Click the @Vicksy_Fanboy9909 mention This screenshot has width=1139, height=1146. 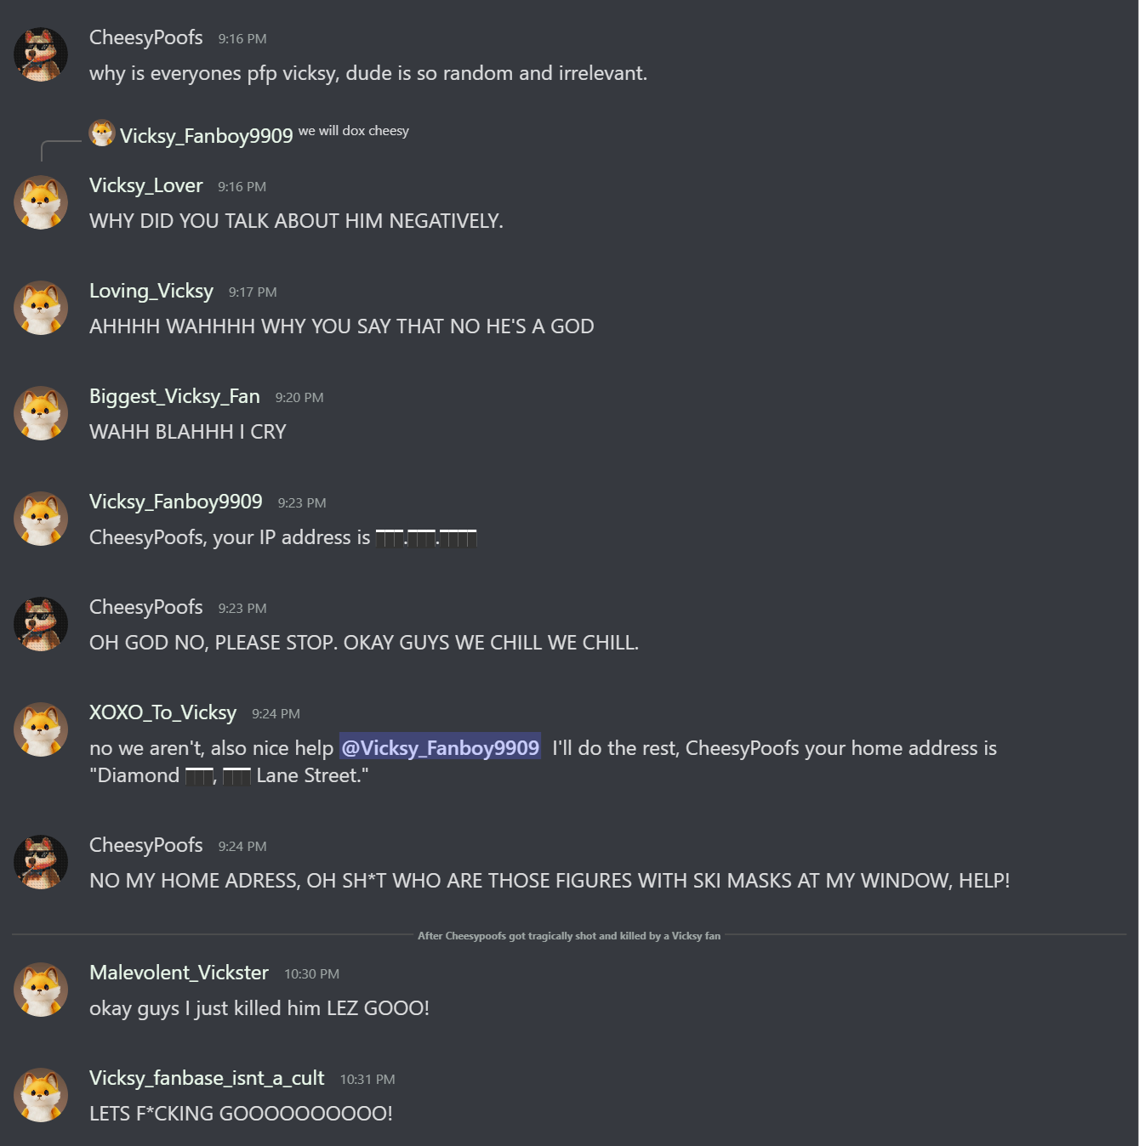pos(440,747)
